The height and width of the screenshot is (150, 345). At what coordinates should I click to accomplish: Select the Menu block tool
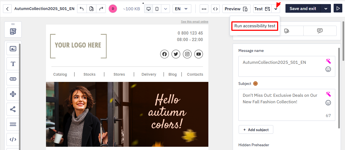13,124
